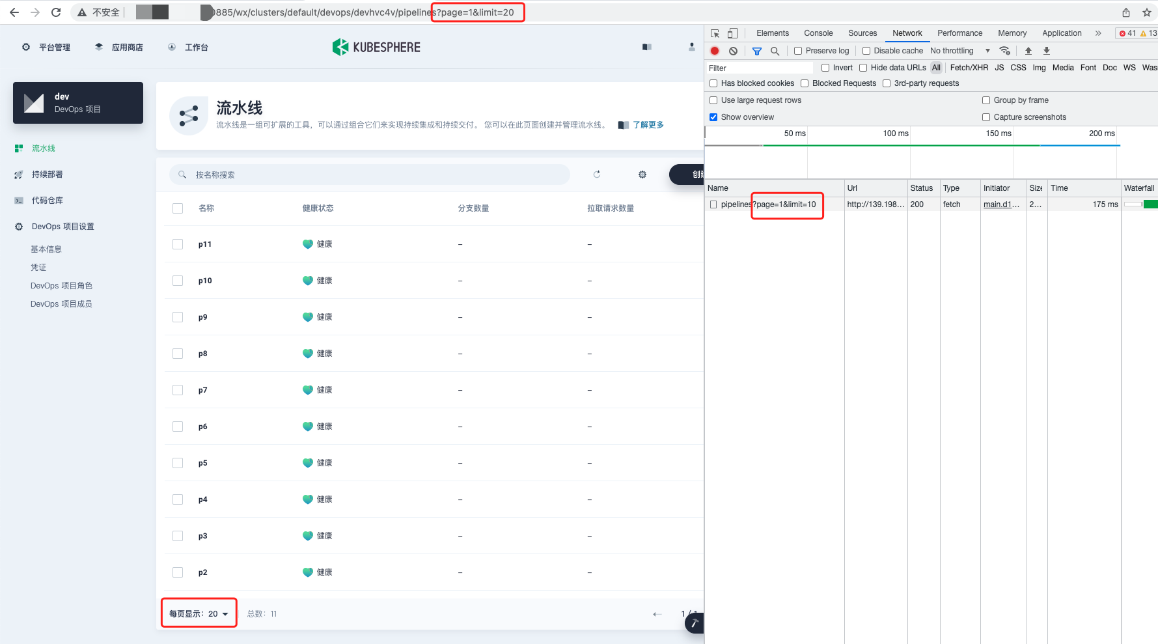
Task: Click the main.d1 initiator link
Action: [1000, 204]
